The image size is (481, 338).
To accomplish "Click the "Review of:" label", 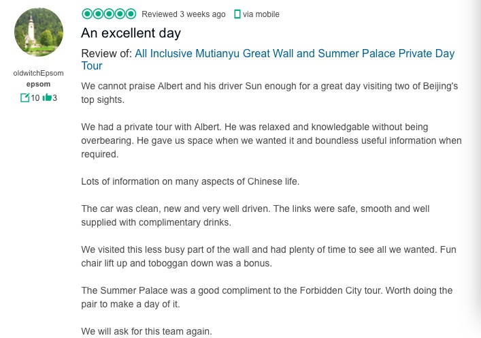I will click(x=106, y=54).
